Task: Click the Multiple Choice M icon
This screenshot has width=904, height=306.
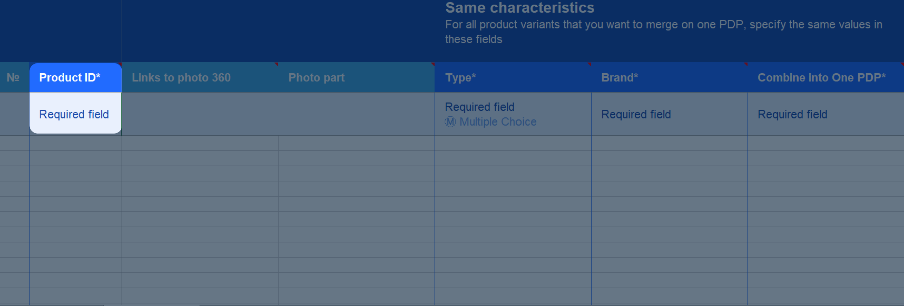Action: (450, 122)
